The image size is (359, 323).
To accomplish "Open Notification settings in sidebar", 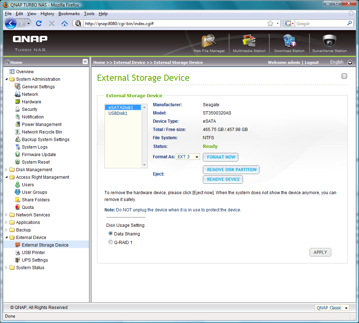I will click(33, 117).
